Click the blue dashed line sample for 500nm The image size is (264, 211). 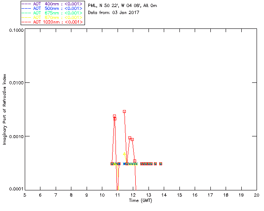click(x=26, y=8)
